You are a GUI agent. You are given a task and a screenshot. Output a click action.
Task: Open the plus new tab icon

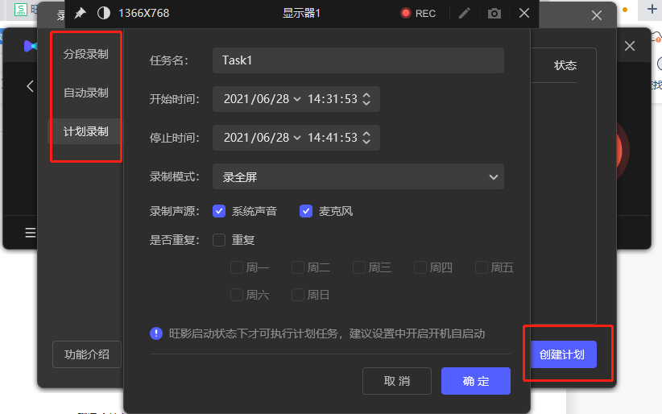[x=652, y=9]
